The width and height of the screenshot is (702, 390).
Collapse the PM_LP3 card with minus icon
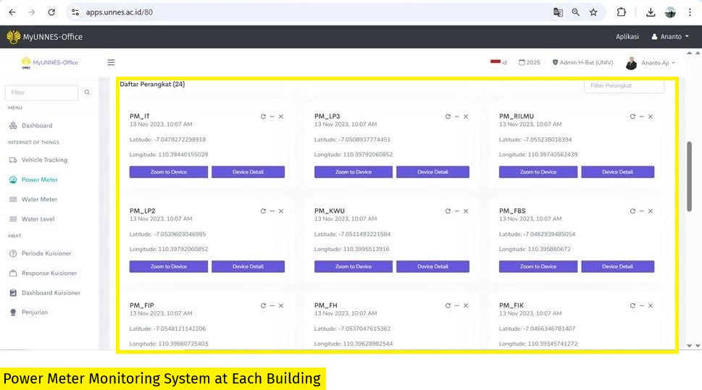457,116
